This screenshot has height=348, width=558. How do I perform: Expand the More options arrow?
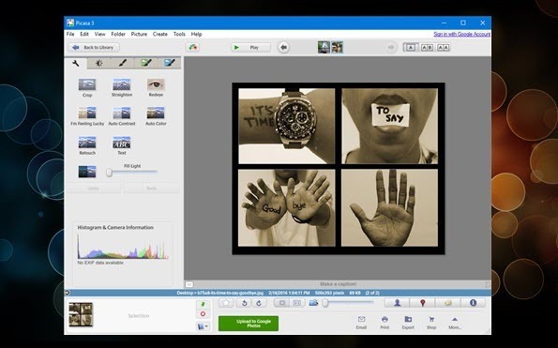click(x=455, y=323)
